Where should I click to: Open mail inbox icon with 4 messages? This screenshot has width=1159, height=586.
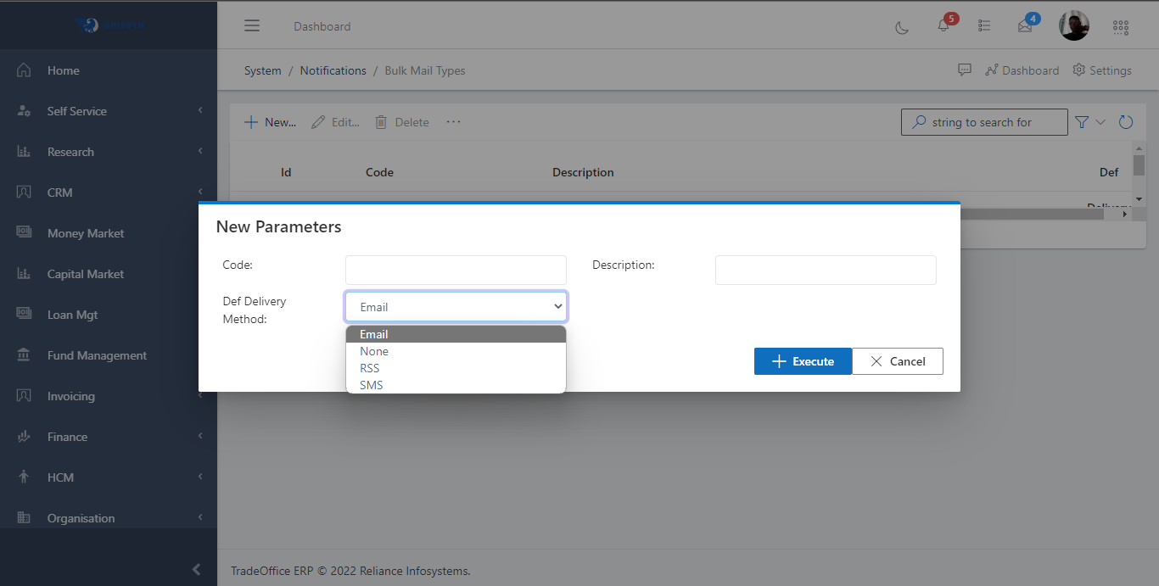1025,26
